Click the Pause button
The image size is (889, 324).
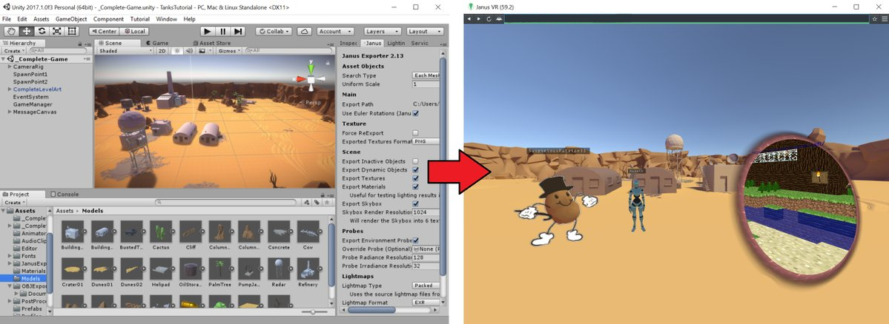pos(223,32)
